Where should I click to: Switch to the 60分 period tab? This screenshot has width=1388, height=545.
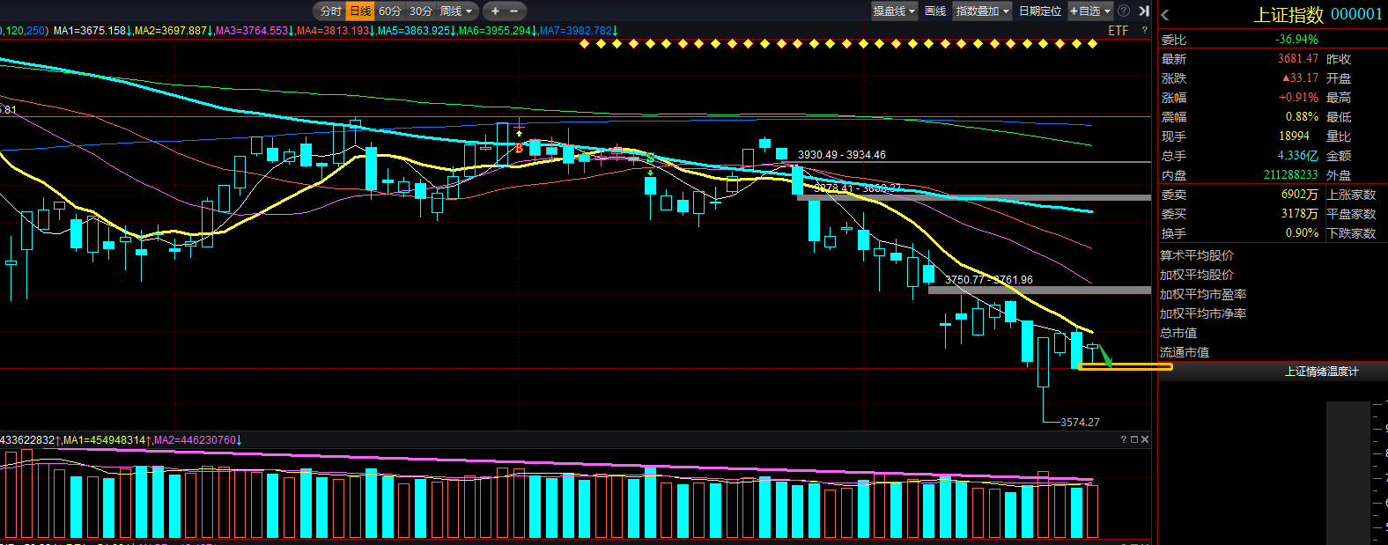(390, 11)
